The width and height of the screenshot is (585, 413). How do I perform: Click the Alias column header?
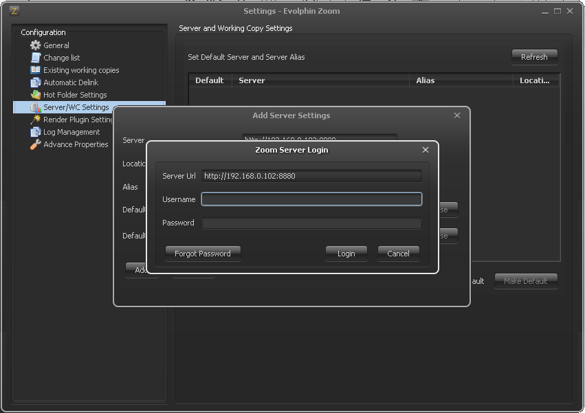(x=461, y=80)
